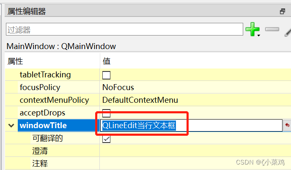Select the contextMenuPolicy property row
This screenshot has width=291, height=170.
[148, 100]
